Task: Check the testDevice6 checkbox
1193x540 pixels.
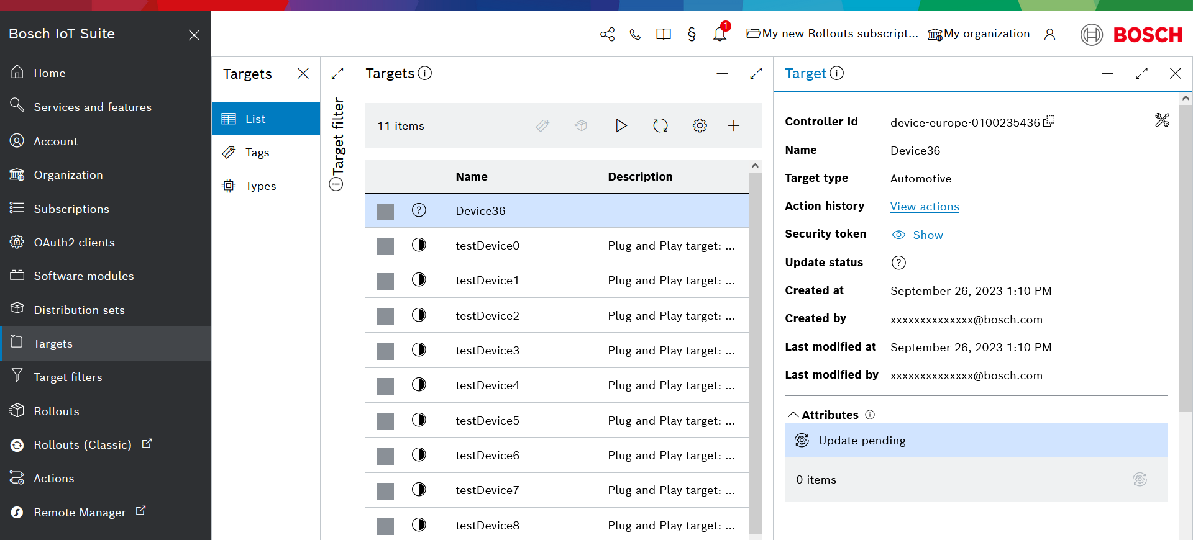Action: tap(385, 456)
